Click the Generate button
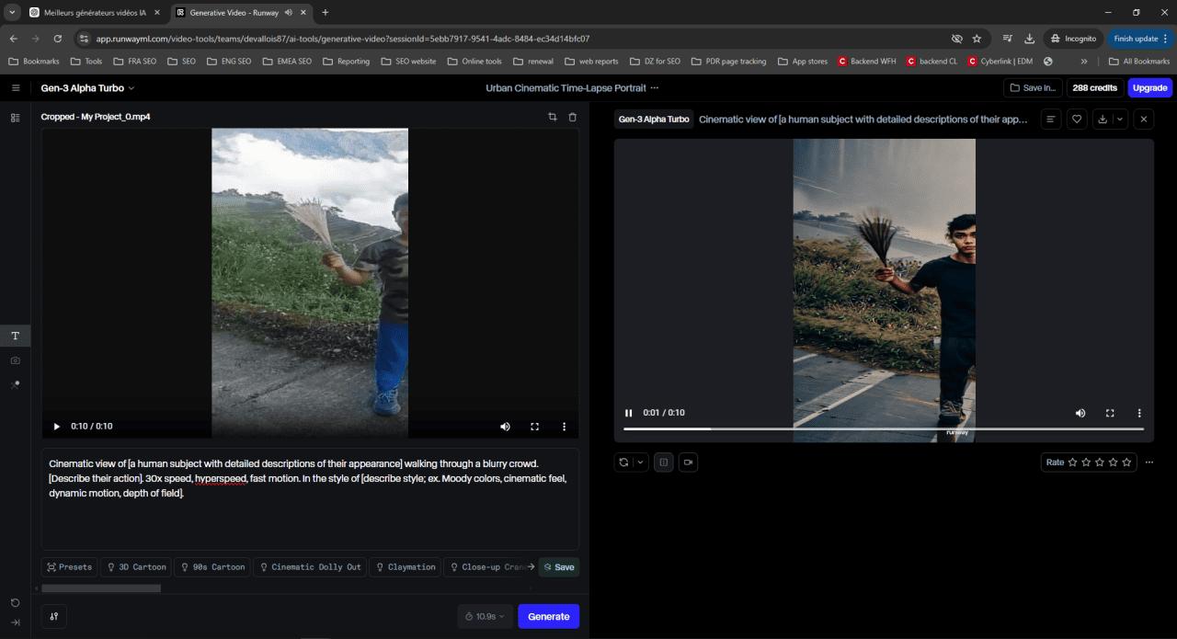The image size is (1177, 639). pos(549,616)
